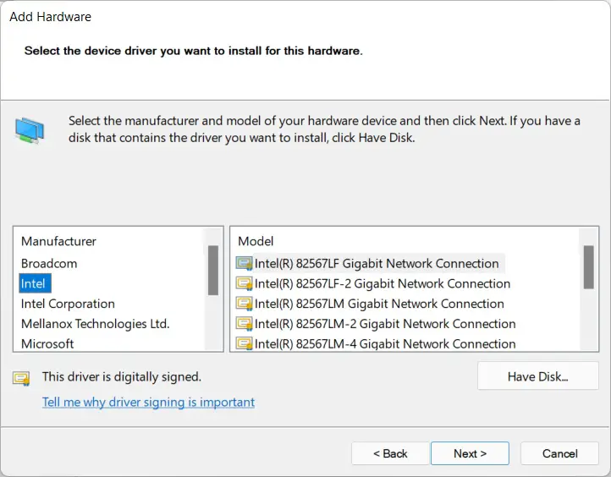611x477 pixels.
Task: Click the Manufacturer list scrollbar thumb
Action: pyautogui.click(x=212, y=271)
